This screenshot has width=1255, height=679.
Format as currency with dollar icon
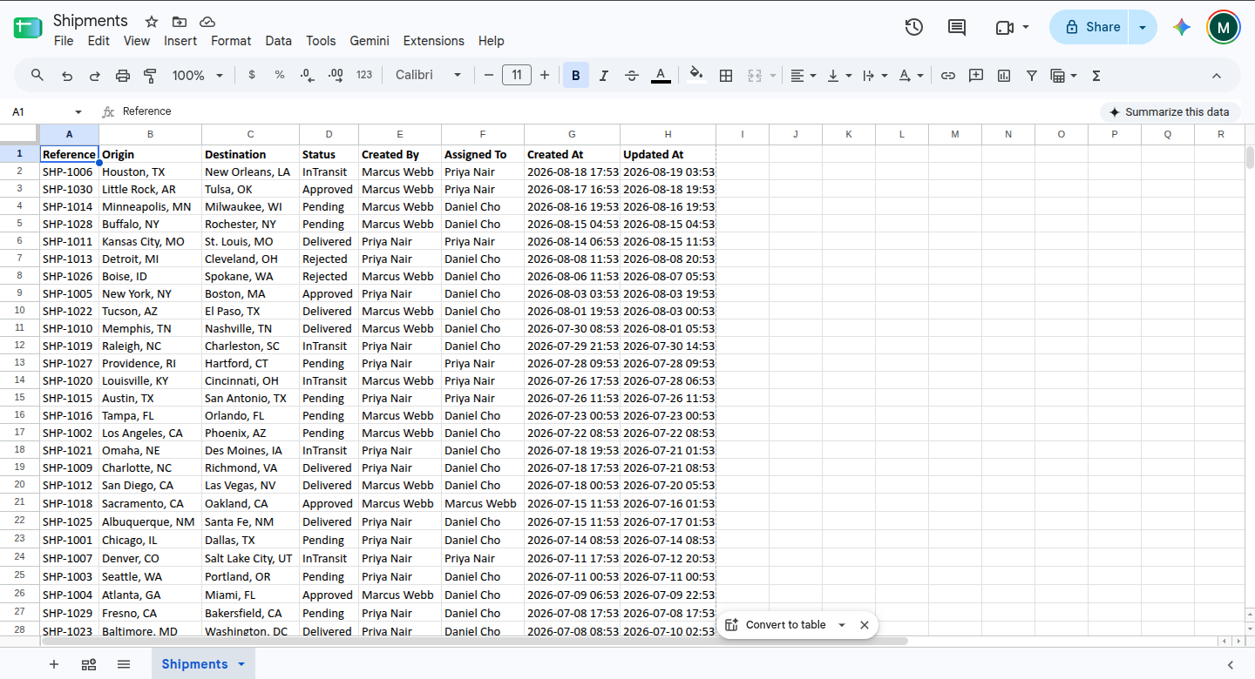252,76
